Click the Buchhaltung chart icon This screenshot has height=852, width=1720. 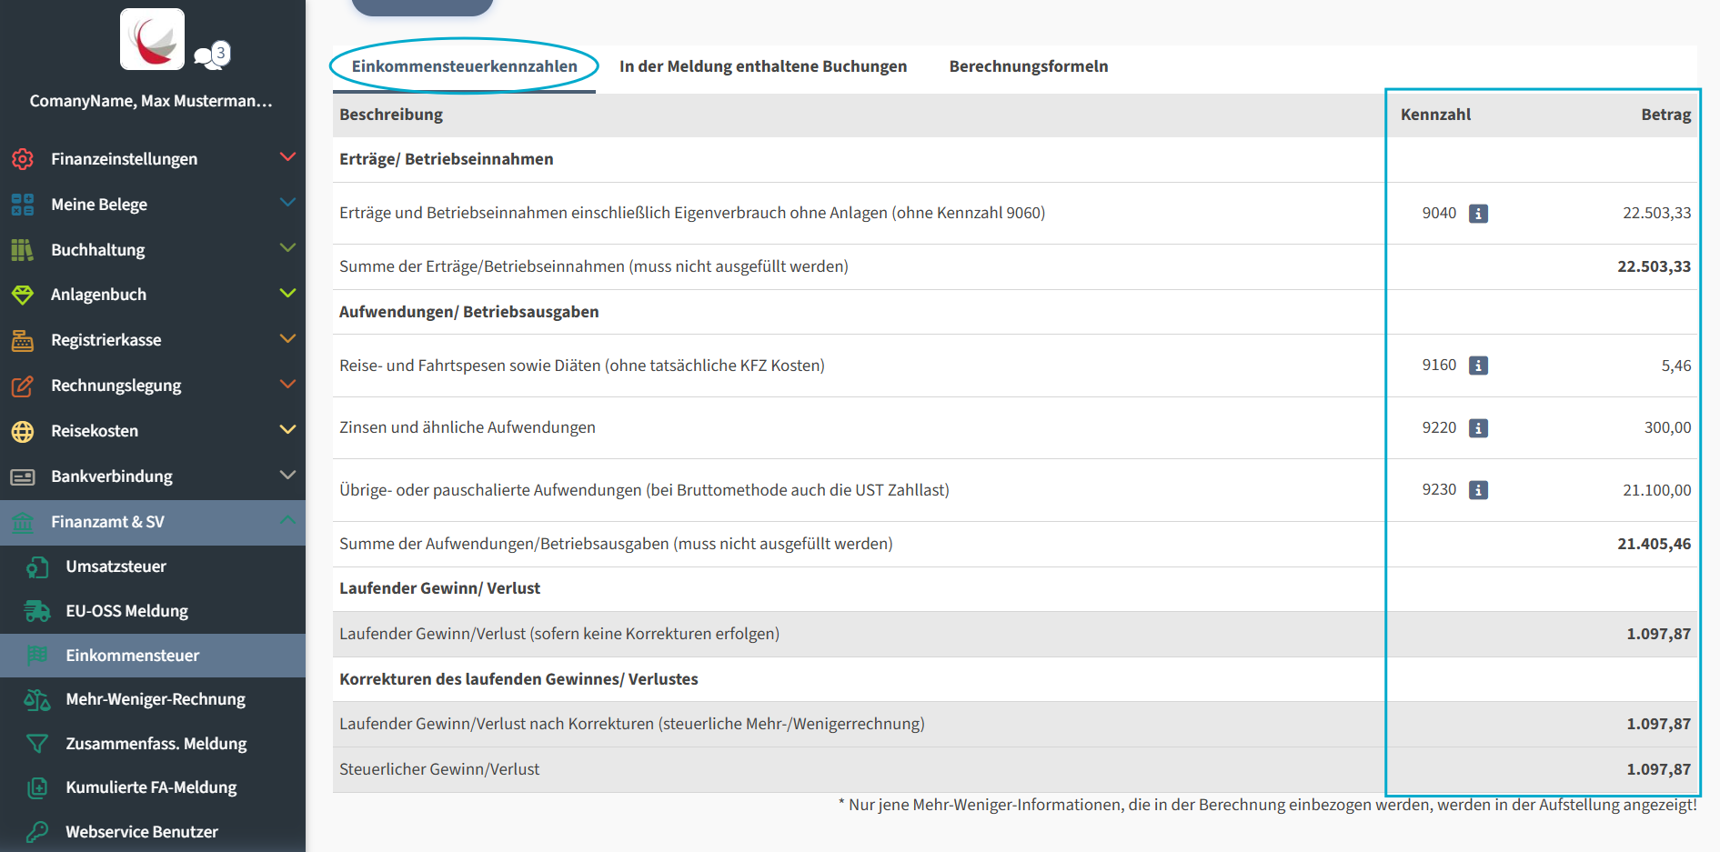23,249
